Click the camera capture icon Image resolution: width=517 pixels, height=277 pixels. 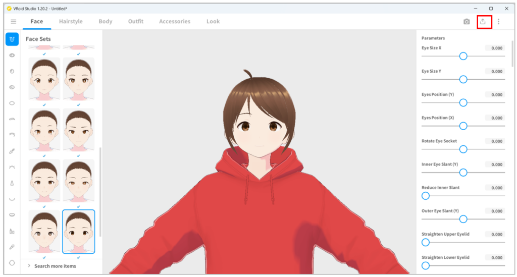tap(467, 22)
